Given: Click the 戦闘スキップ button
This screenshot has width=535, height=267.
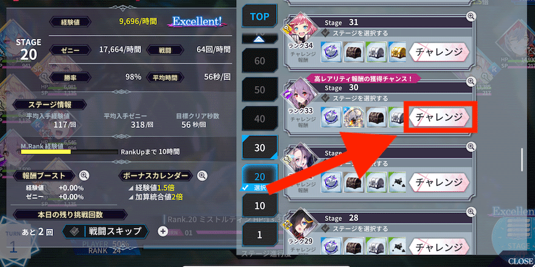Looking at the screenshot, I should (105, 231).
